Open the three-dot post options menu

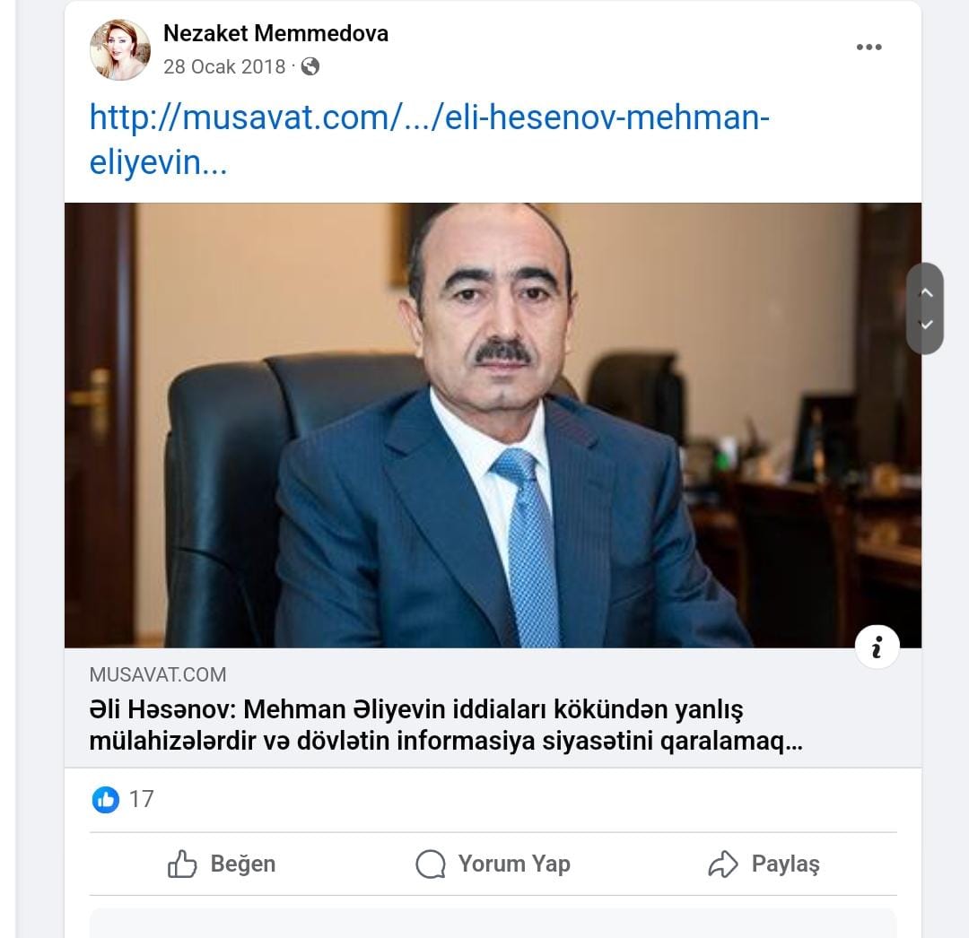coord(869,47)
